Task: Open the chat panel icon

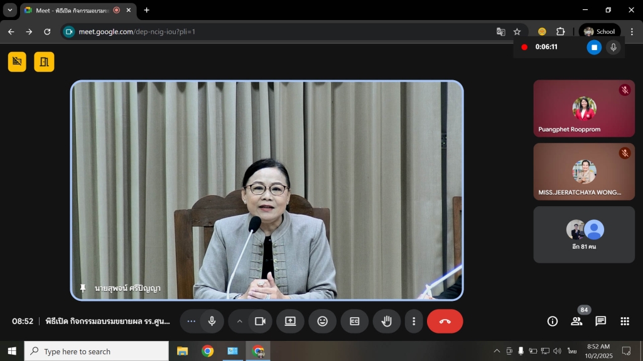Action: [601, 321]
